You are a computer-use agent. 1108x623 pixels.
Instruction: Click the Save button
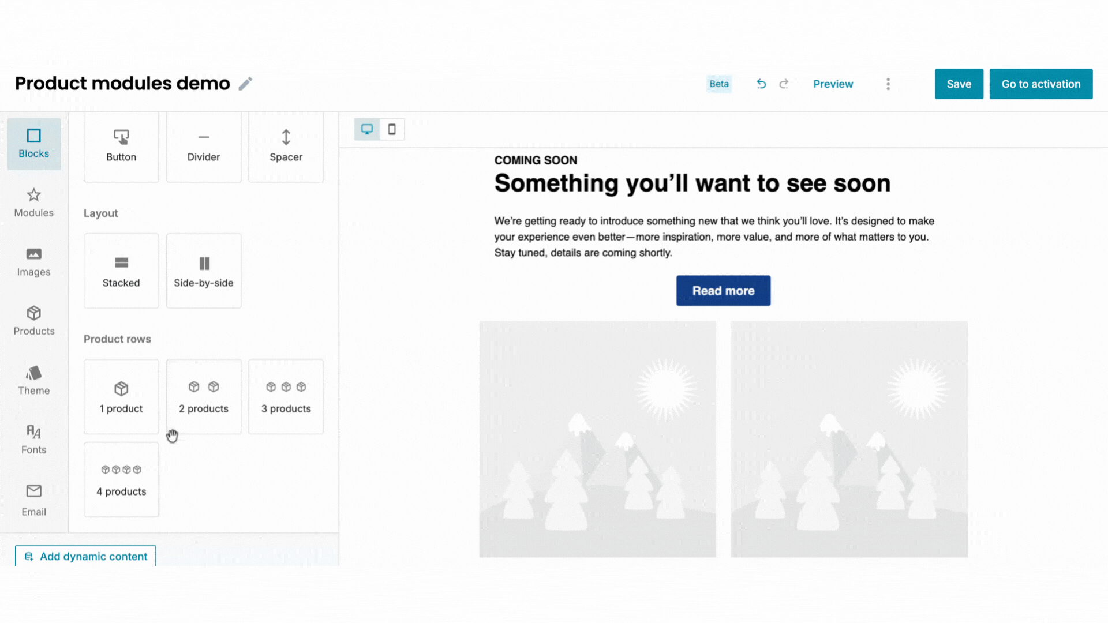[959, 84]
